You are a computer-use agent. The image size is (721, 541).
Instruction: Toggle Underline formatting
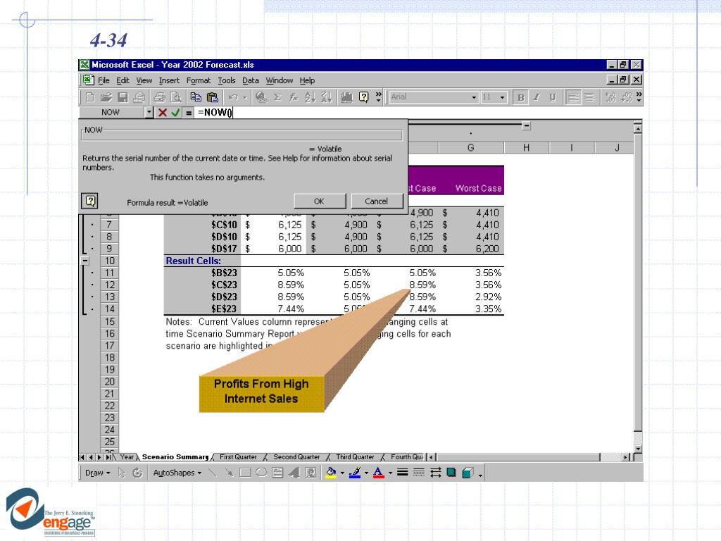[553, 97]
